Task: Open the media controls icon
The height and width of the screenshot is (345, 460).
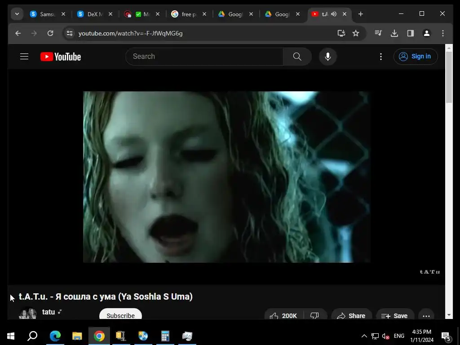Action: coord(378,33)
